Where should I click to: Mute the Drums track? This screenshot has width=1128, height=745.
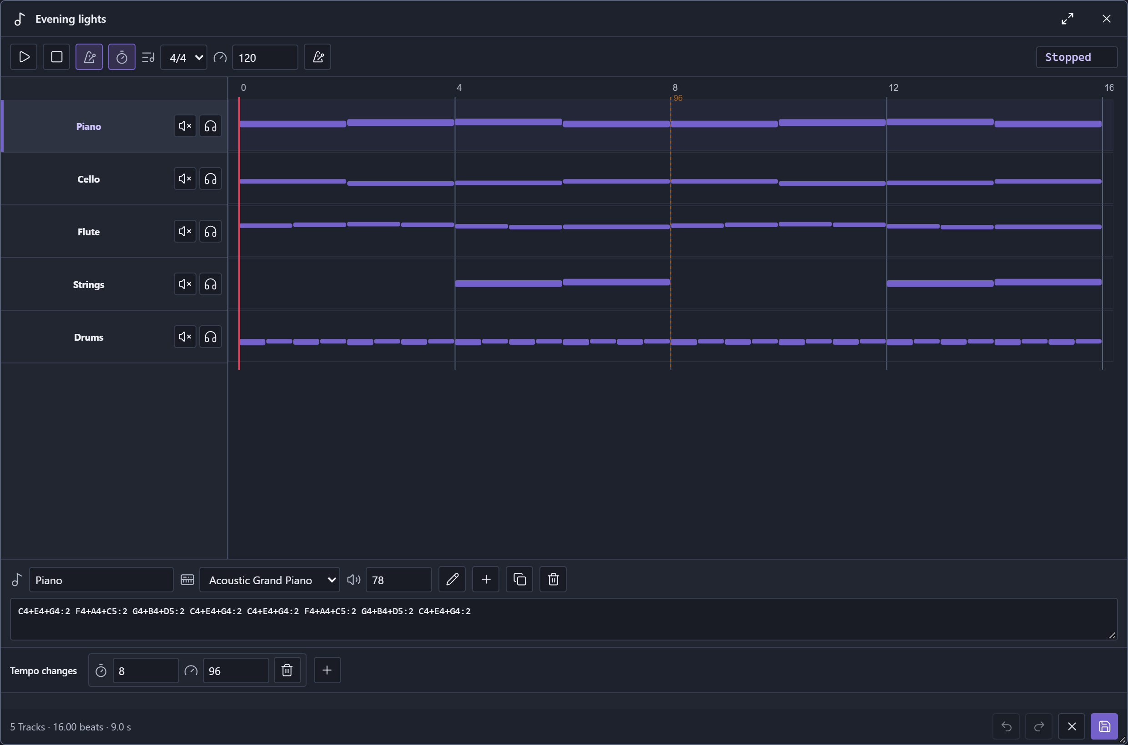pos(185,337)
